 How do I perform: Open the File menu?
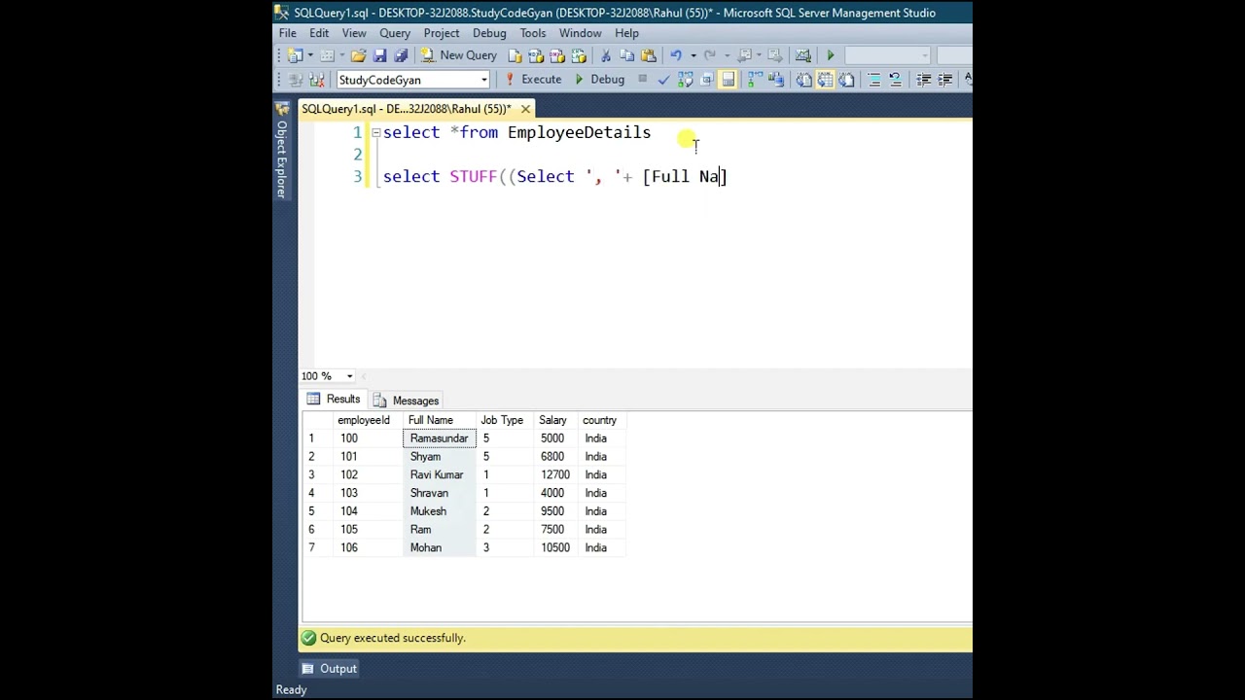(x=288, y=33)
